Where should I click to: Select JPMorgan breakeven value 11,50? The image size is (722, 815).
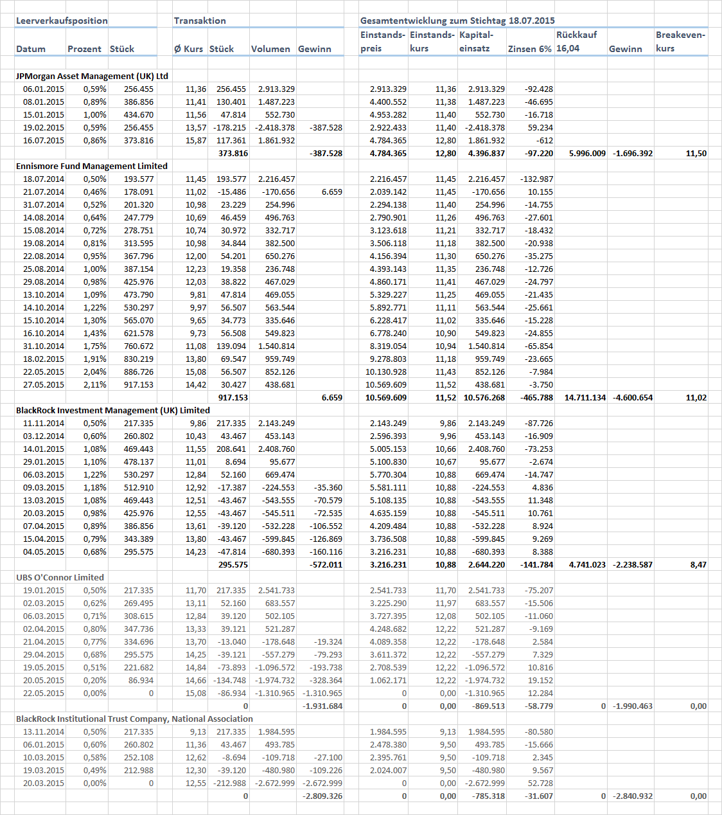coord(696,153)
